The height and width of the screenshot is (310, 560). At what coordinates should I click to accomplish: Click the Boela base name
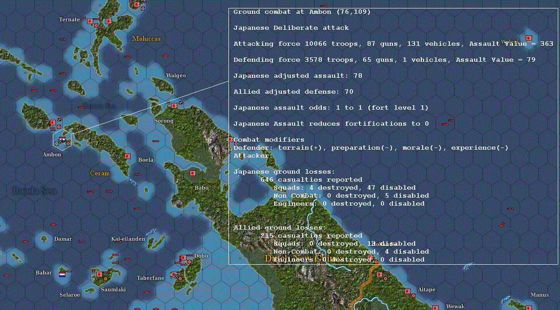146,160
